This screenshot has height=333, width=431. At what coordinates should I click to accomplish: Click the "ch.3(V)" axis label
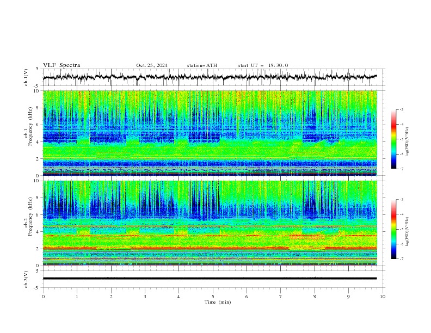click(x=26, y=279)
